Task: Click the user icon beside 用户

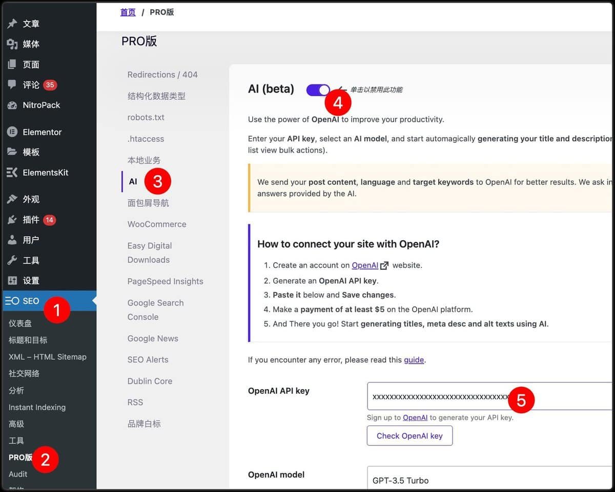Action: (x=12, y=240)
